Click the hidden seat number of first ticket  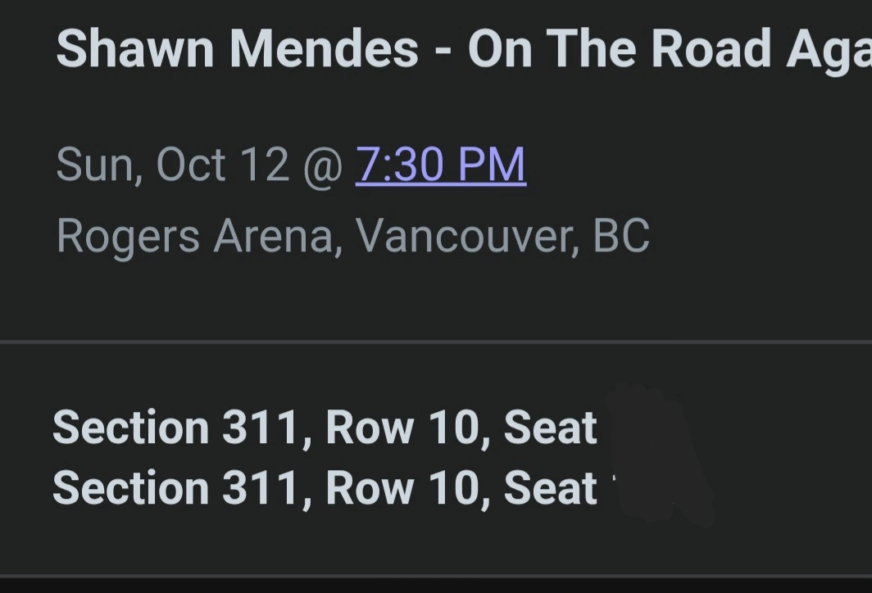tap(643, 426)
